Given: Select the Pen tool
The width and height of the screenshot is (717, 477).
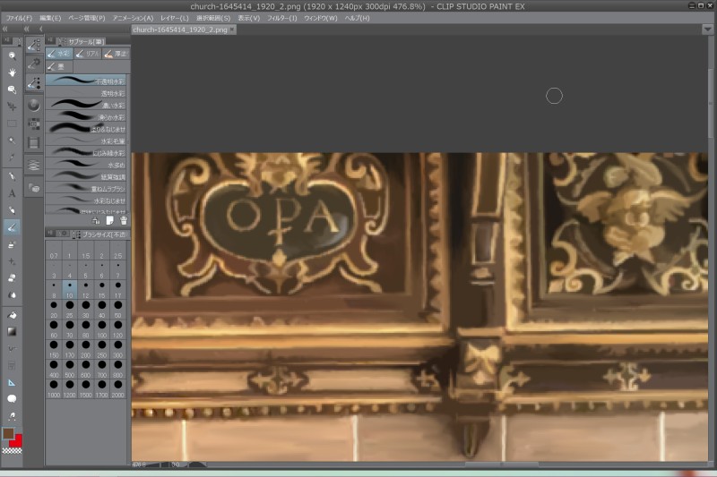Looking at the screenshot, I should [12, 176].
